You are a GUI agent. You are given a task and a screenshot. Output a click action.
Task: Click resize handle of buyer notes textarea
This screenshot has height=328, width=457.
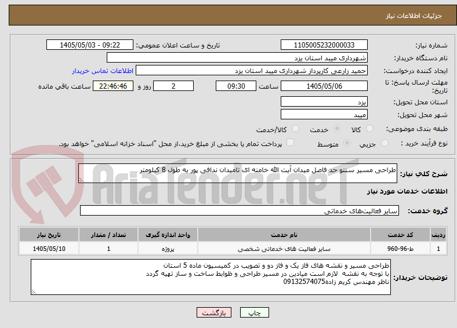[34, 292]
